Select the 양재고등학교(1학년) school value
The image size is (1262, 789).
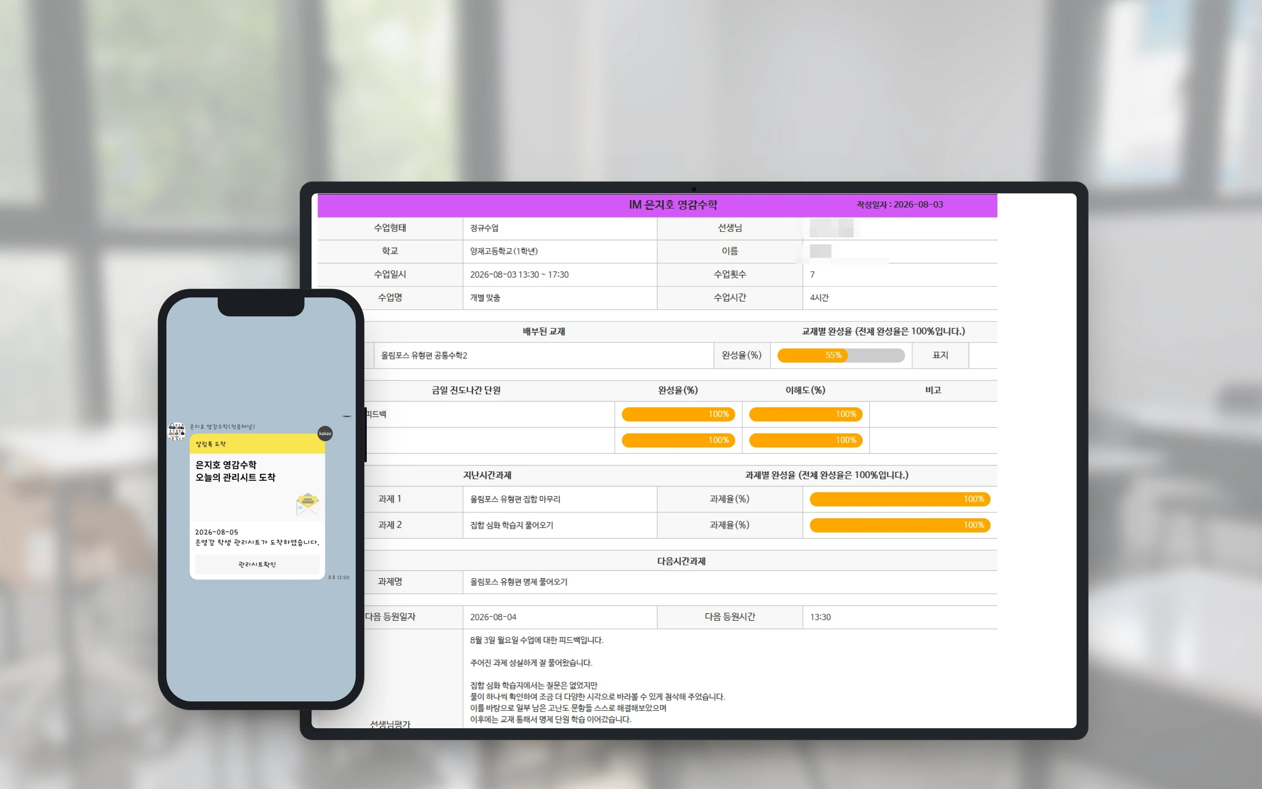504,251
